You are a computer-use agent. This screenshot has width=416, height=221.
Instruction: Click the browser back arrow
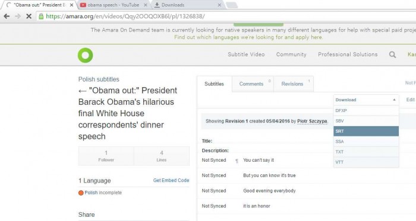click(x=7, y=17)
